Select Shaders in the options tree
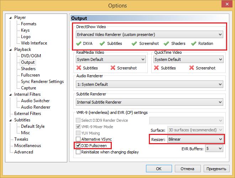The height and width of the screenshot is (178, 235). [x=28, y=69]
